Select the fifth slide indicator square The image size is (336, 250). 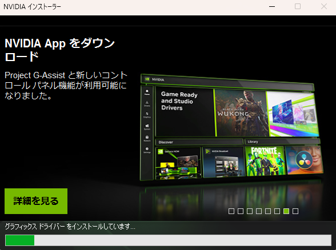coord(268,211)
